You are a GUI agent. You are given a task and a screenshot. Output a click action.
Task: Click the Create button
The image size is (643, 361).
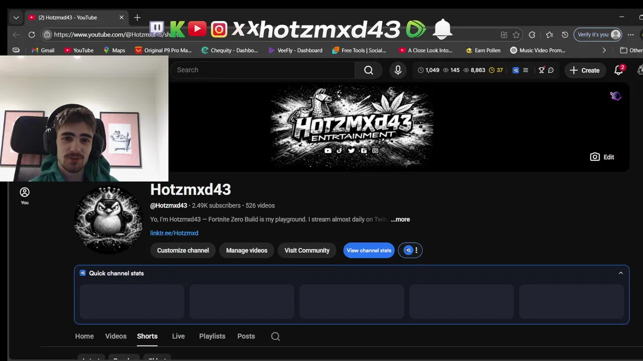pyautogui.click(x=585, y=70)
